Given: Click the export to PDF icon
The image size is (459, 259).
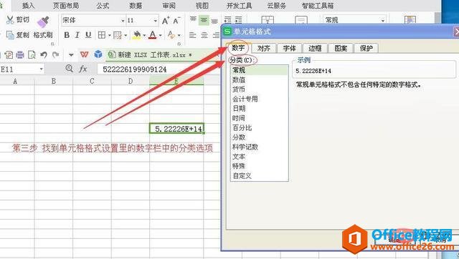Looking at the screenshot, I should (9, 54).
